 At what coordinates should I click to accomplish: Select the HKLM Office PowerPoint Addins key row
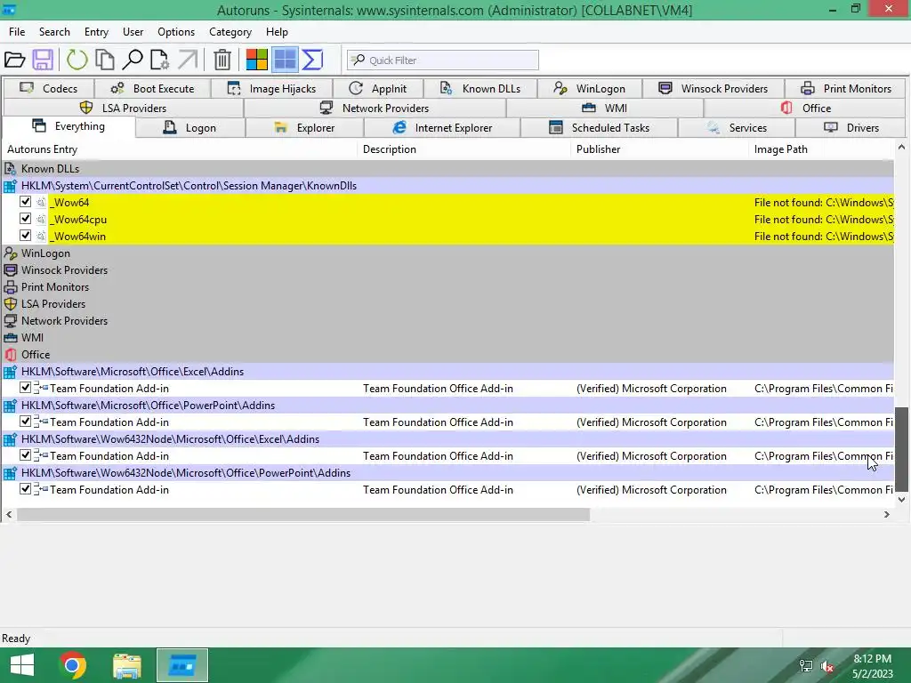click(x=447, y=406)
